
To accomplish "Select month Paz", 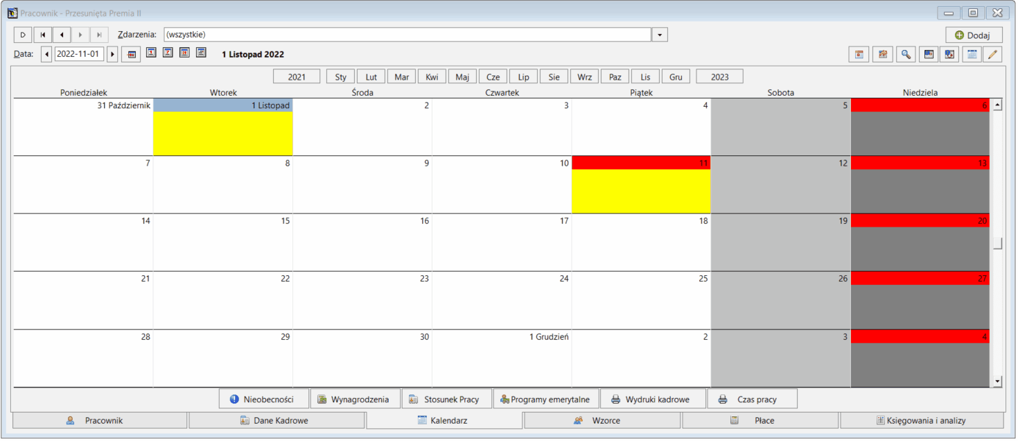I will tap(615, 77).
